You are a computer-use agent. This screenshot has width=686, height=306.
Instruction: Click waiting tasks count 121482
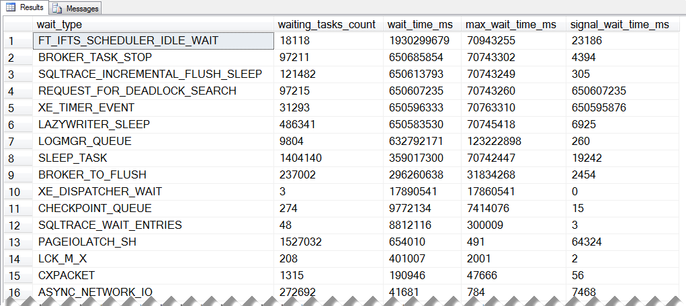click(329, 74)
